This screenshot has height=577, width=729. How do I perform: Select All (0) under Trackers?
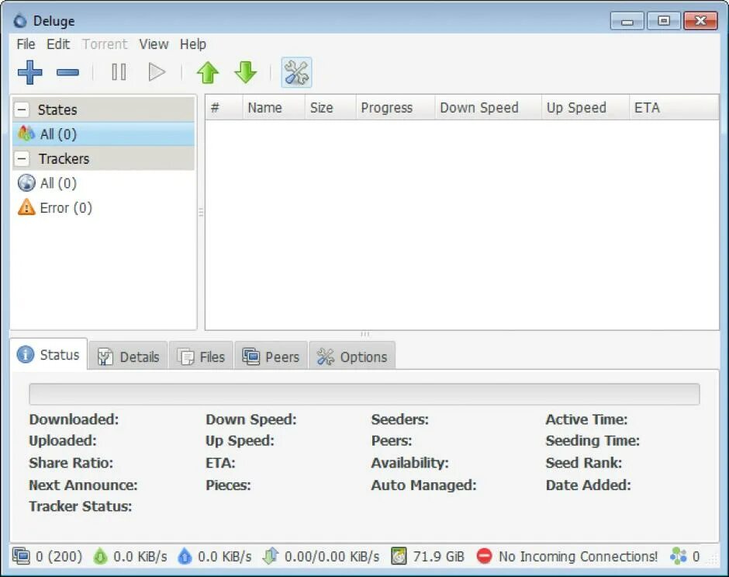pos(103,183)
